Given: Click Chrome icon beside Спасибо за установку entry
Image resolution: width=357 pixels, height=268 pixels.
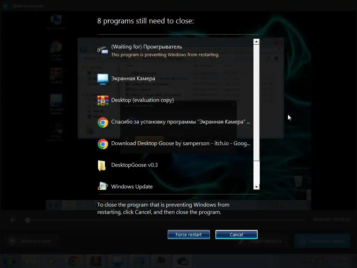Looking at the screenshot, I should click(103, 122).
